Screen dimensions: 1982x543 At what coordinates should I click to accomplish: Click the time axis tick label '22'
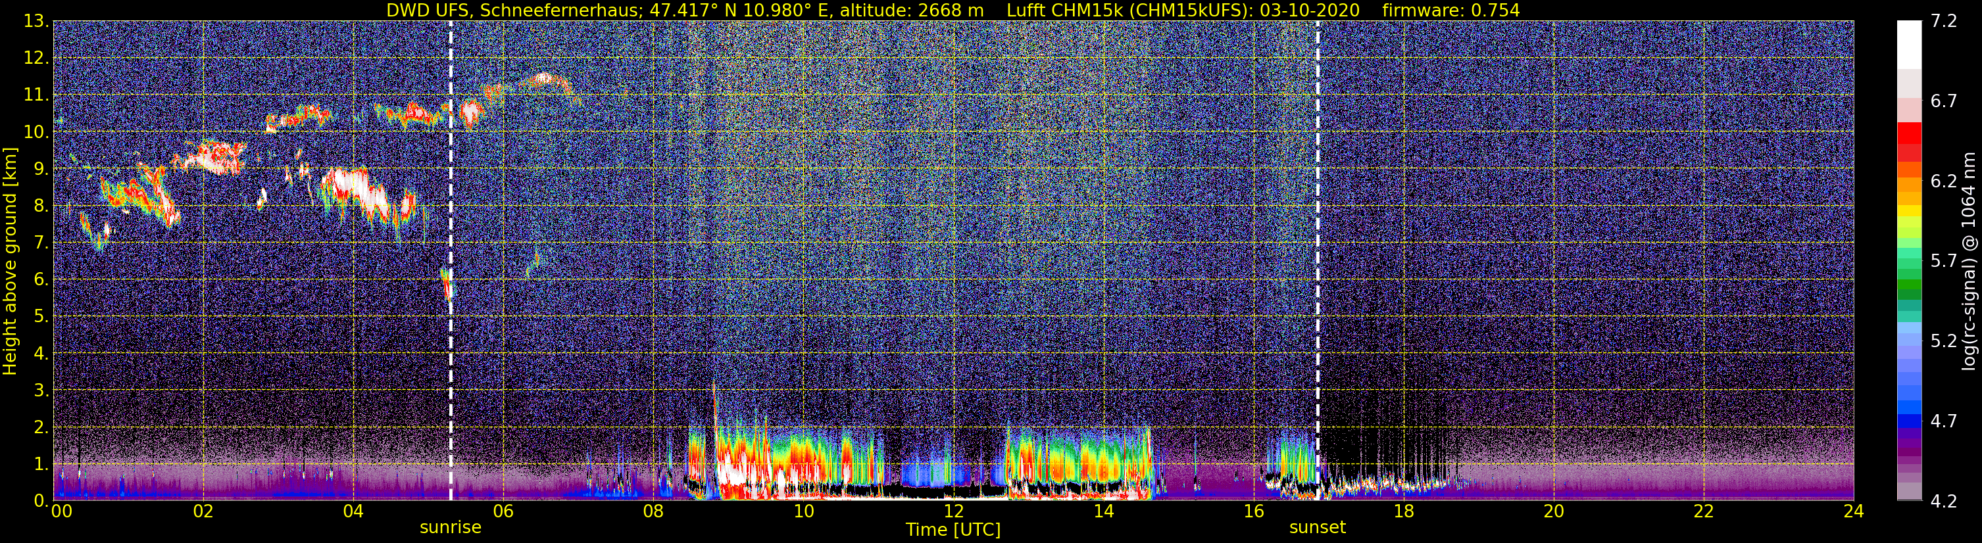pyautogui.click(x=1704, y=511)
